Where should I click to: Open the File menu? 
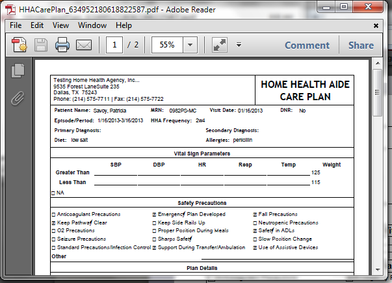(x=16, y=25)
